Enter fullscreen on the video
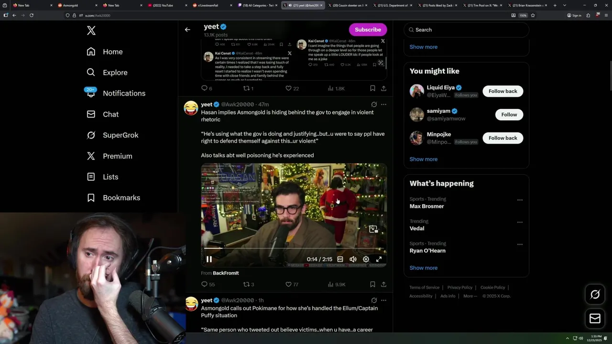The width and height of the screenshot is (612, 344). (x=379, y=259)
